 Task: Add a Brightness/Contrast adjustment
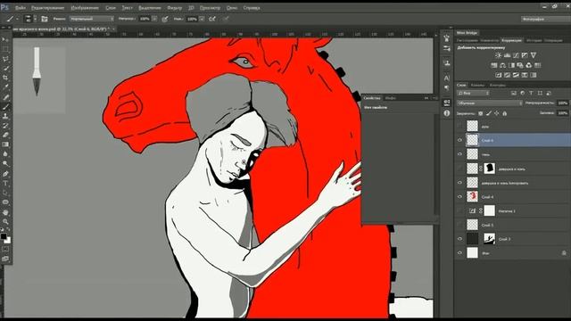(x=498, y=55)
